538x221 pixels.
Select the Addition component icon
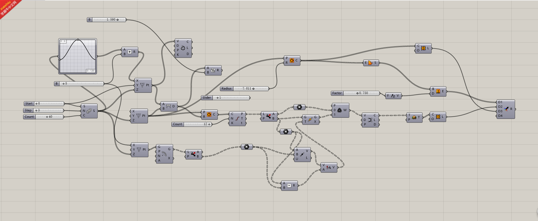pos(130,52)
